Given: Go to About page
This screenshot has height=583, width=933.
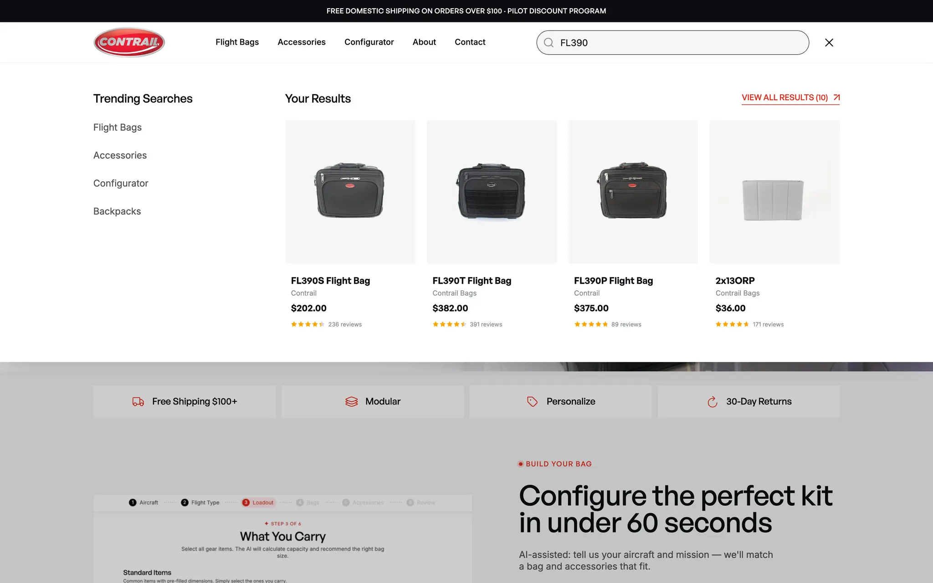Looking at the screenshot, I should [x=424, y=42].
